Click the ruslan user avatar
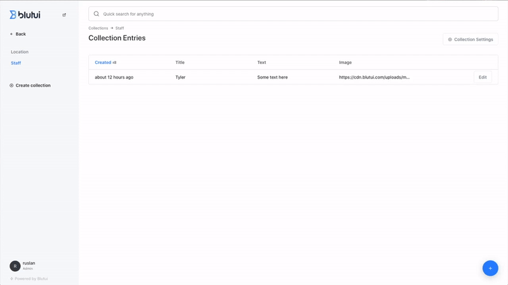This screenshot has height=285, width=508. pyautogui.click(x=15, y=266)
